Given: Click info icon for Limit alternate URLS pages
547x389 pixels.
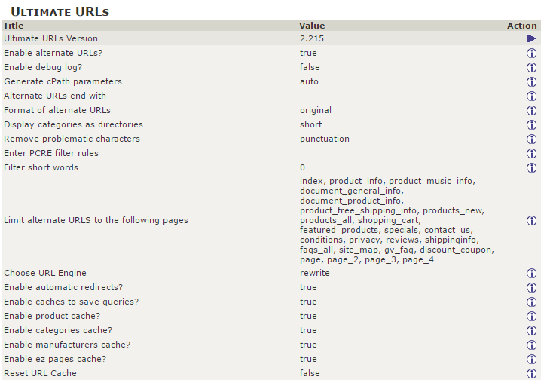Looking at the screenshot, I should pyautogui.click(x=531, y=220).
